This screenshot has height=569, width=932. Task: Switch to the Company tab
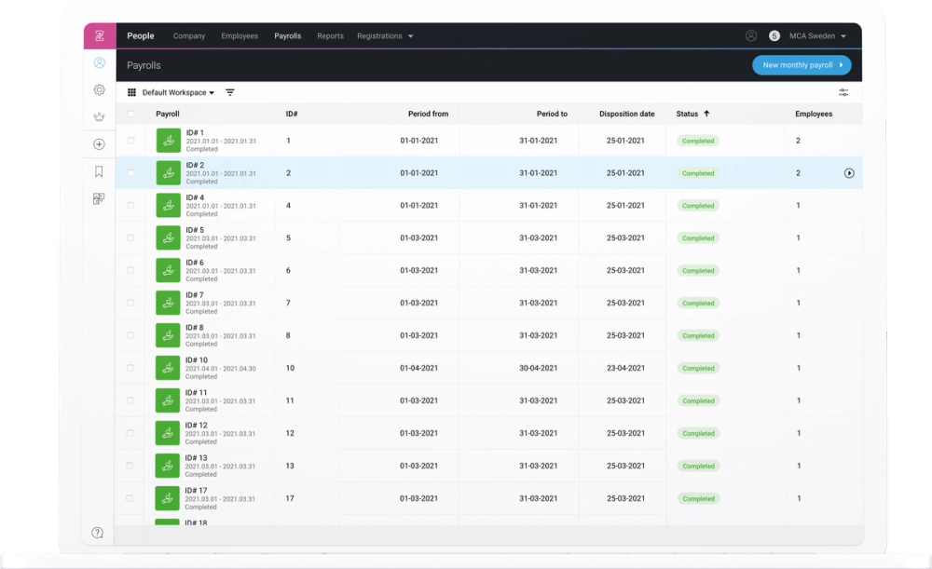click(188, 36)
